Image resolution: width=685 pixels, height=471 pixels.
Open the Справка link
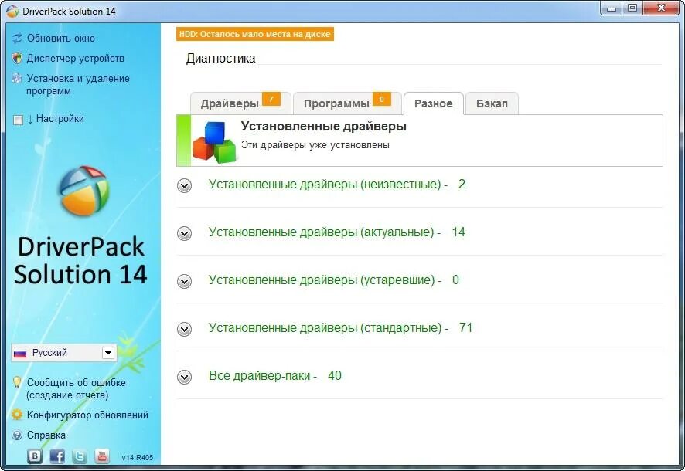(x=46, y=435)
